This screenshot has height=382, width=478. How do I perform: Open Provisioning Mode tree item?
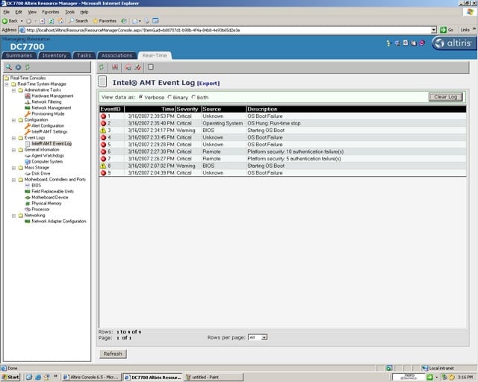point(48,113)
